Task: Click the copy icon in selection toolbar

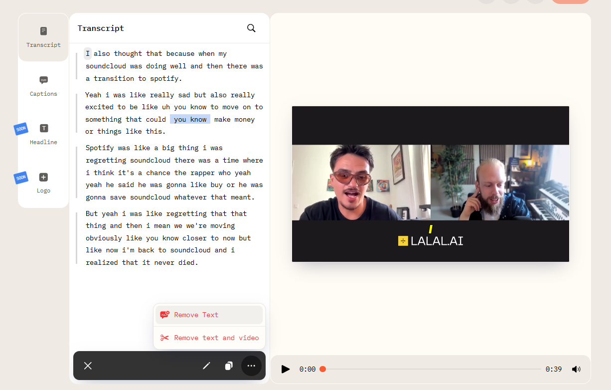Action: pyautogui.click(x=229, y=366)
